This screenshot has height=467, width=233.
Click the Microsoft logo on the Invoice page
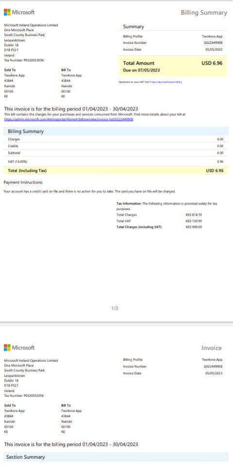19,347
